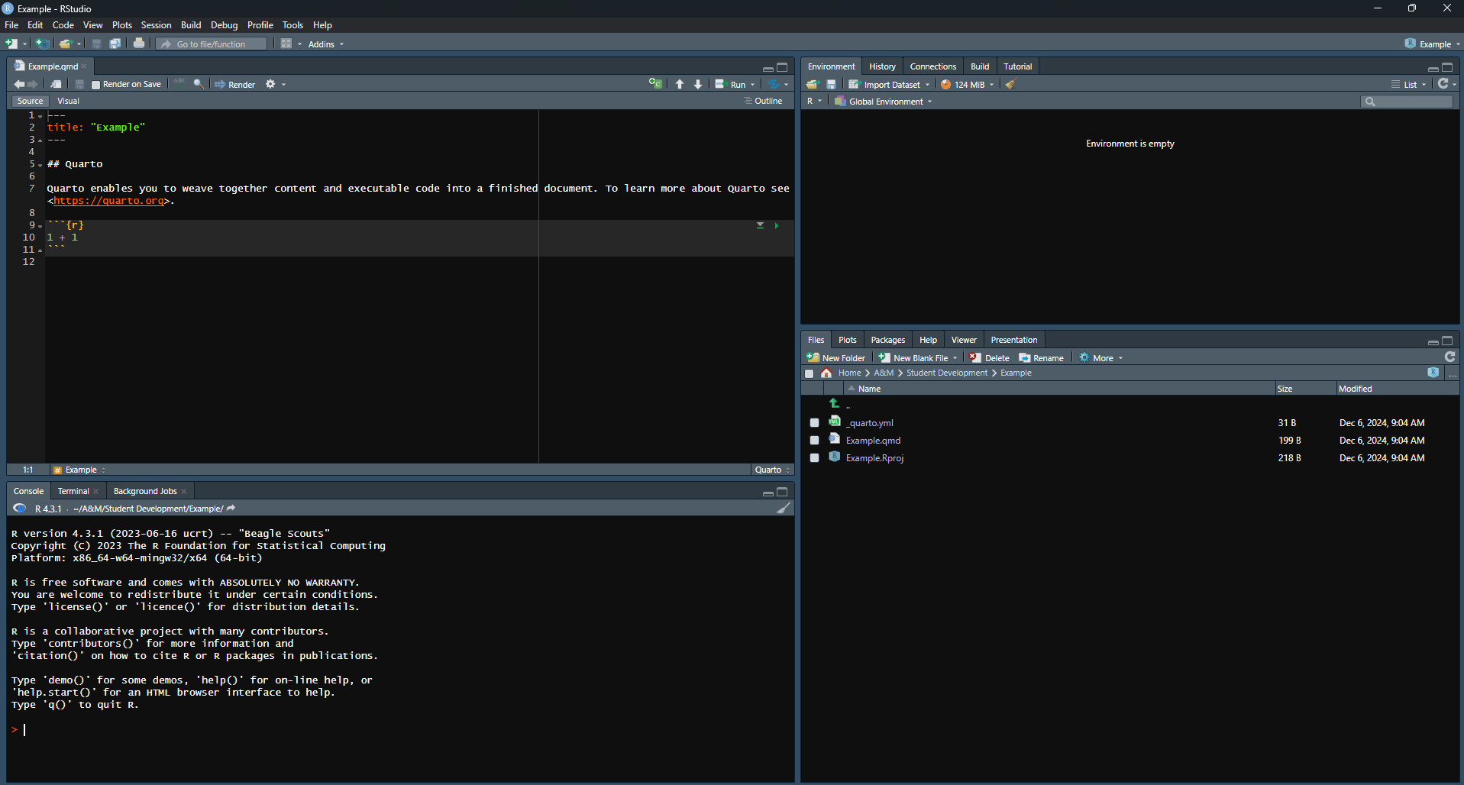Click Student Development in the path breadcrumb
This screenshot has width=1464, height=785.
click(x=947, y=373)
